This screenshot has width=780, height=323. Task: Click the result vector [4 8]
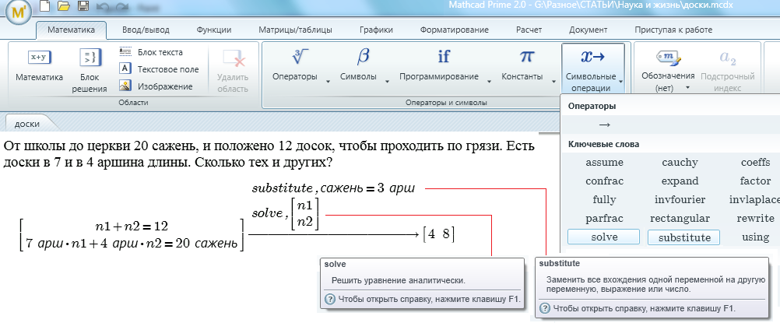pyautogui.click(x=438, y=233)
